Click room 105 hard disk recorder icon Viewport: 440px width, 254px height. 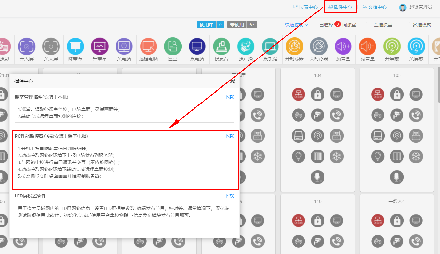[x=378, y=135]
